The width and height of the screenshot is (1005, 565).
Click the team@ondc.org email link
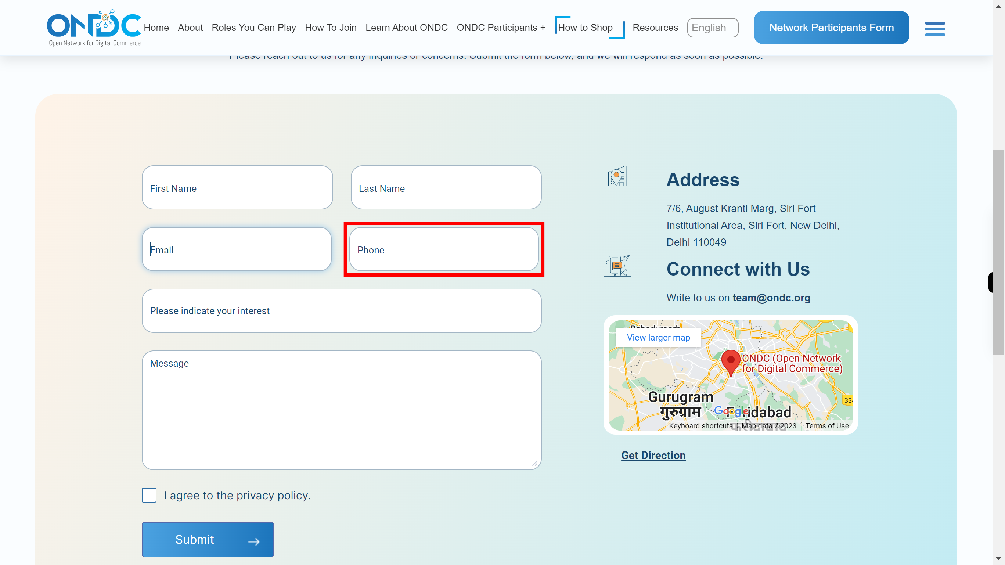click(x=772, y=297)
